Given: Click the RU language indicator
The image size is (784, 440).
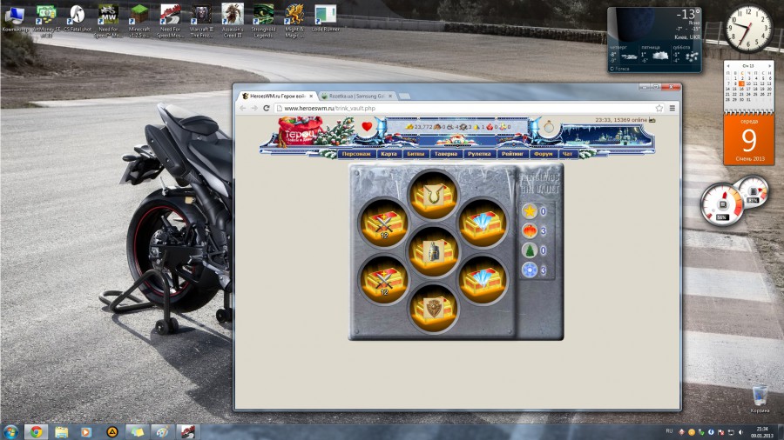Looking at the screenshot, I should tap(669, 430).
